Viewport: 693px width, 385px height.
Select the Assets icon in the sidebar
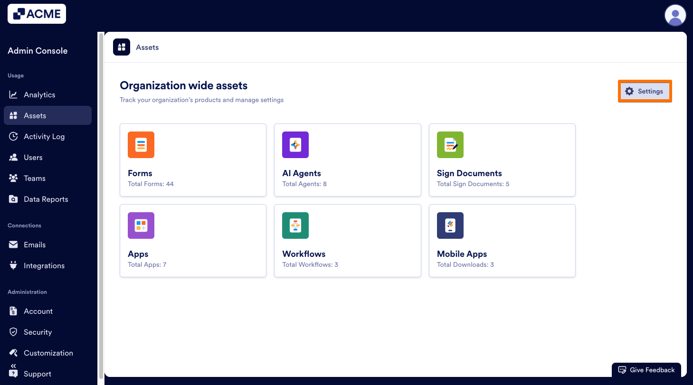(x=14, y=115)
